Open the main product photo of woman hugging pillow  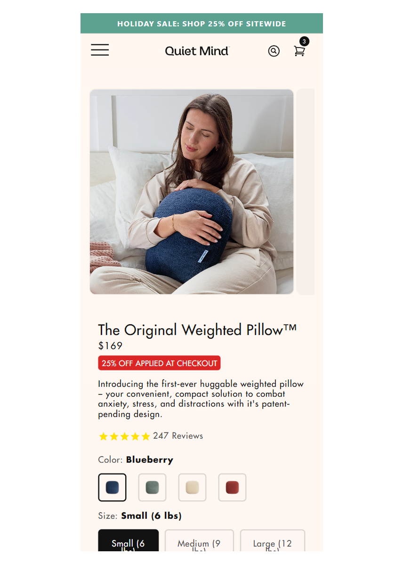pyautogui.click(x=192, y=192)
